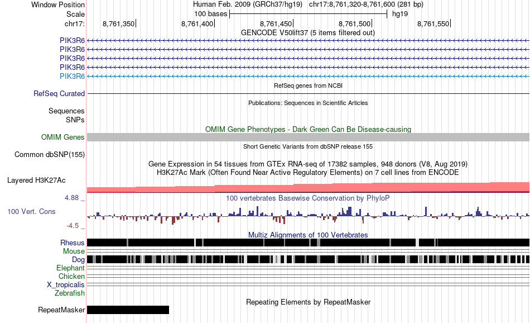Click the 100 vertebrates Basewise Conservation title
This screenshot has height=323, width=530.
[308, 198]
